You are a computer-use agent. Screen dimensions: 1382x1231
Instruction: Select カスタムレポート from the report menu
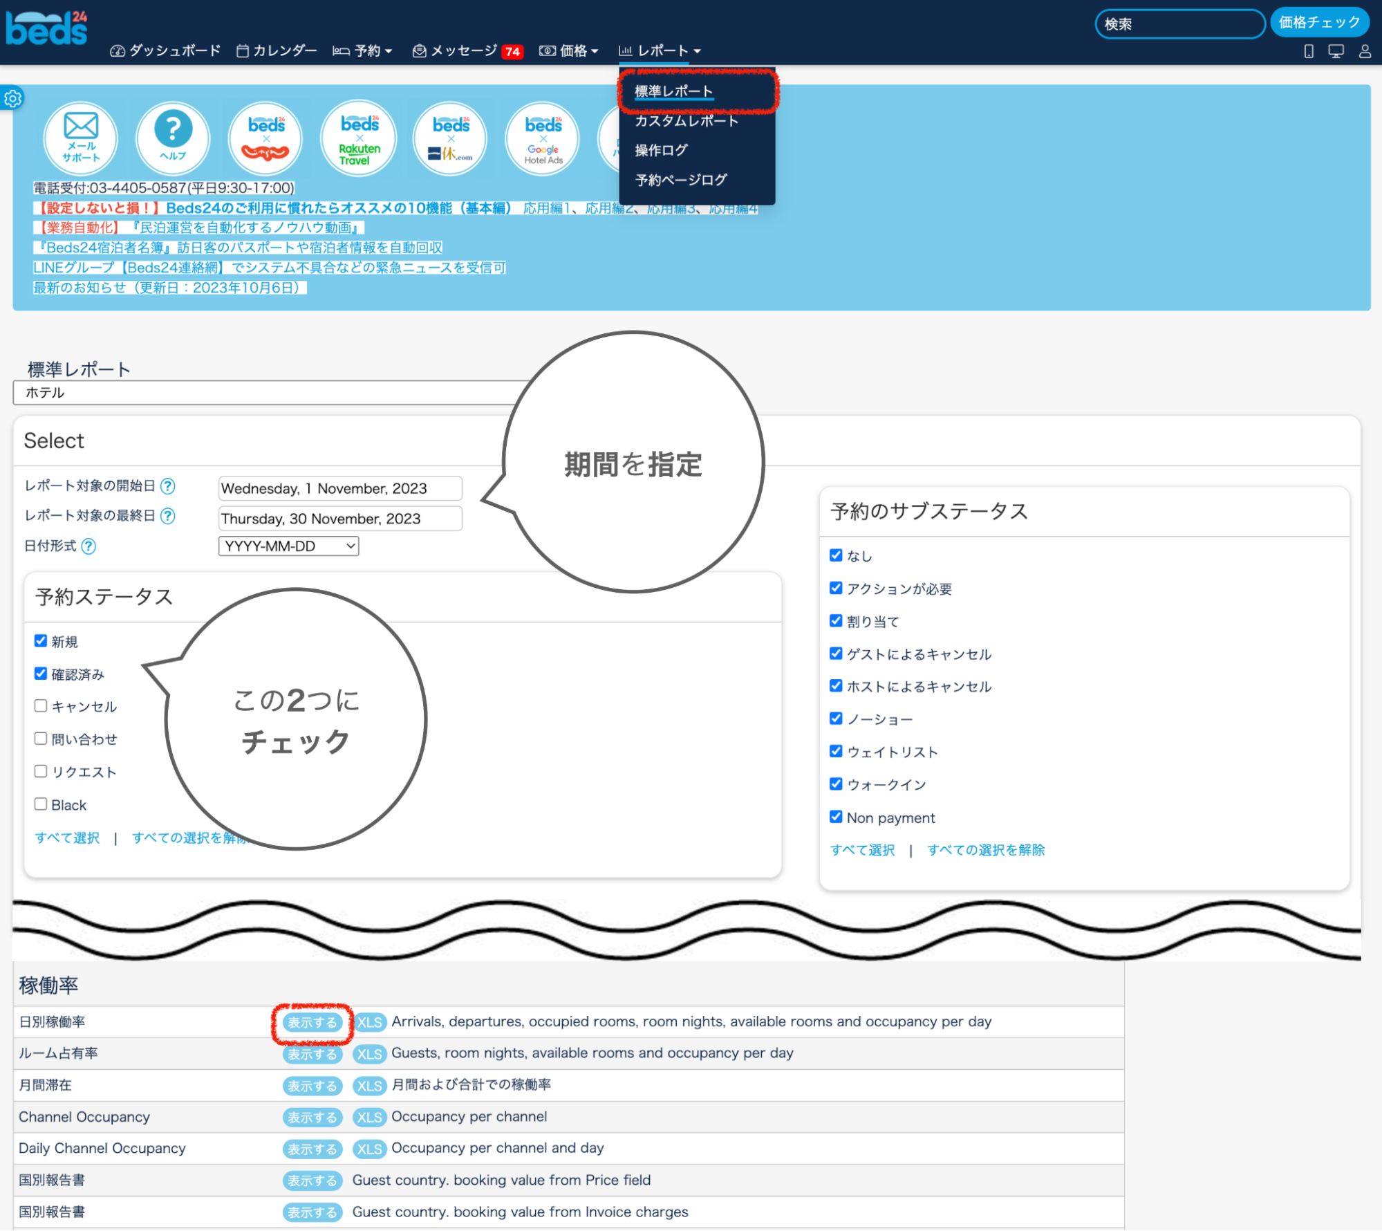click(x=686, y=121)
